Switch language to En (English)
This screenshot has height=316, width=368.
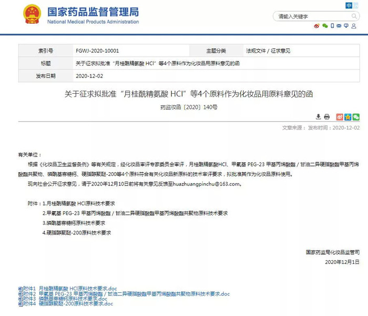pos(355,5)
